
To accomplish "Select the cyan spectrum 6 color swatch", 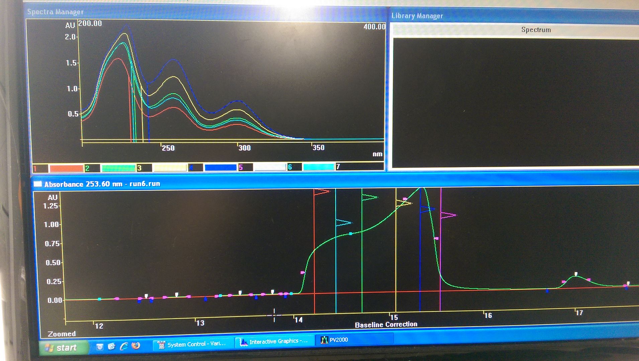I will pos(318,167).
